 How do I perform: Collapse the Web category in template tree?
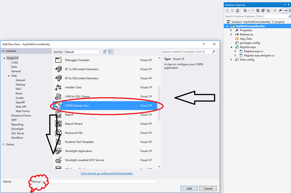coord(9,76)
